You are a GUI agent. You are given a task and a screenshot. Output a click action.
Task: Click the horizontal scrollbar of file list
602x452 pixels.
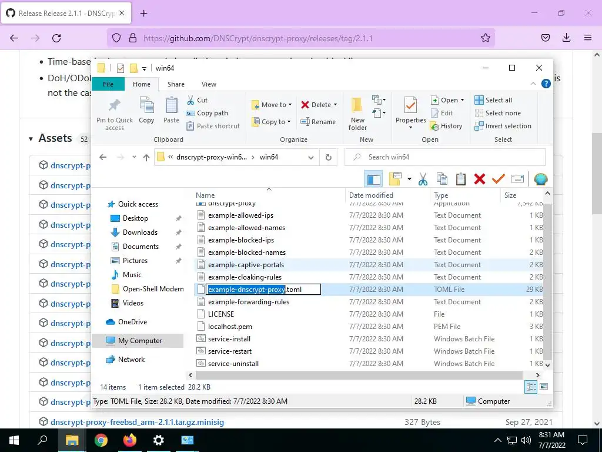pos(359,375)
